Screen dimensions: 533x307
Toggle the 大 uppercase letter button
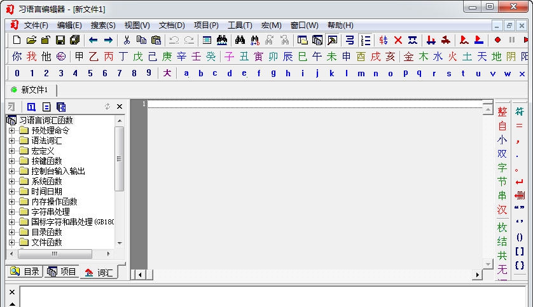click(x=167, y=73)
